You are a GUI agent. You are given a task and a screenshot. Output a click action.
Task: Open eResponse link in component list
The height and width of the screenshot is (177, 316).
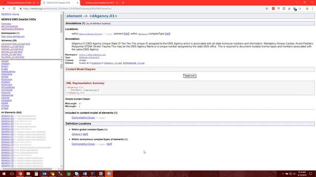(x=7, y=95)
